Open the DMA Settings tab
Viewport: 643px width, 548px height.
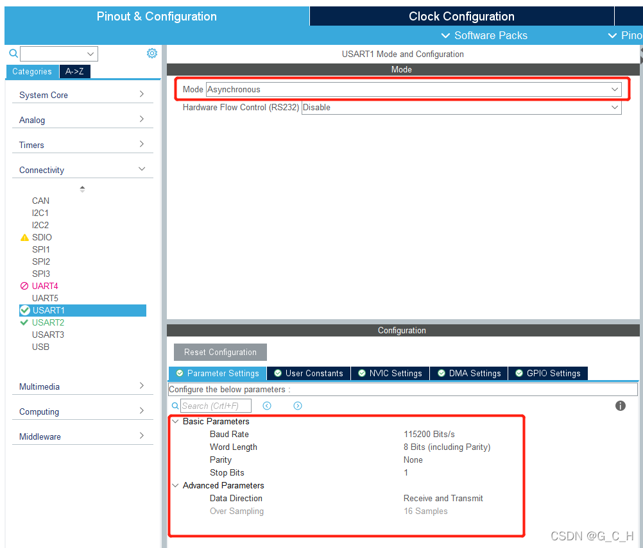[469, 373]
